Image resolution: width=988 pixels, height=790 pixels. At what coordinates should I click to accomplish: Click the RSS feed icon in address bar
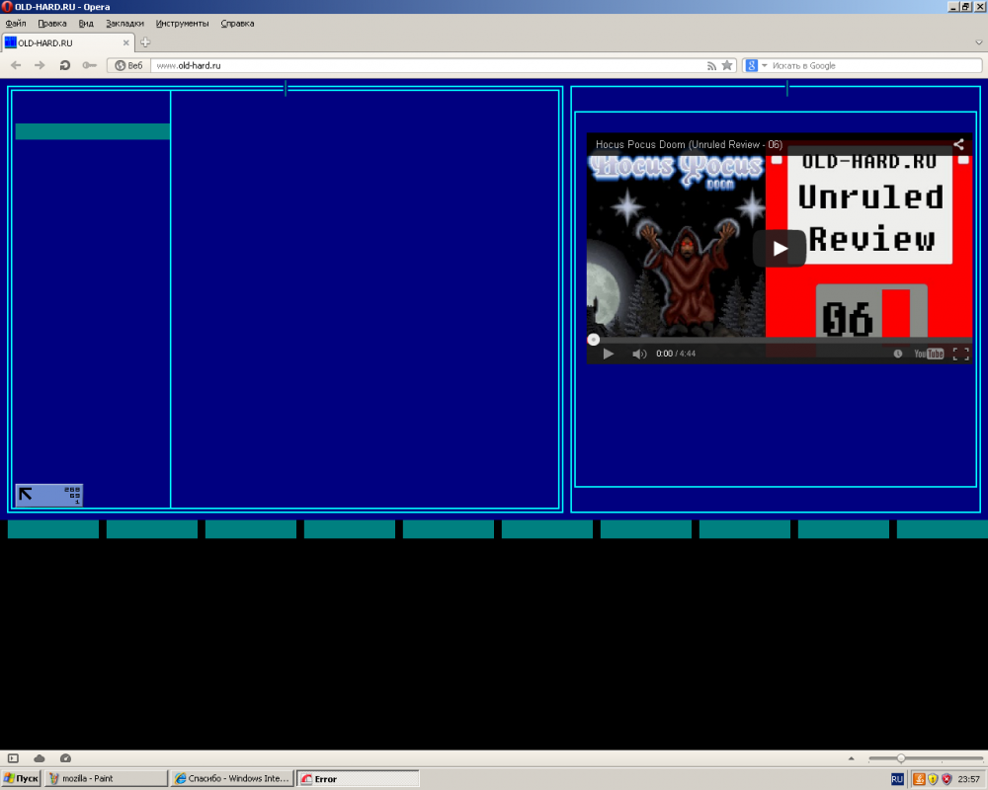click(x=711, y=65)
